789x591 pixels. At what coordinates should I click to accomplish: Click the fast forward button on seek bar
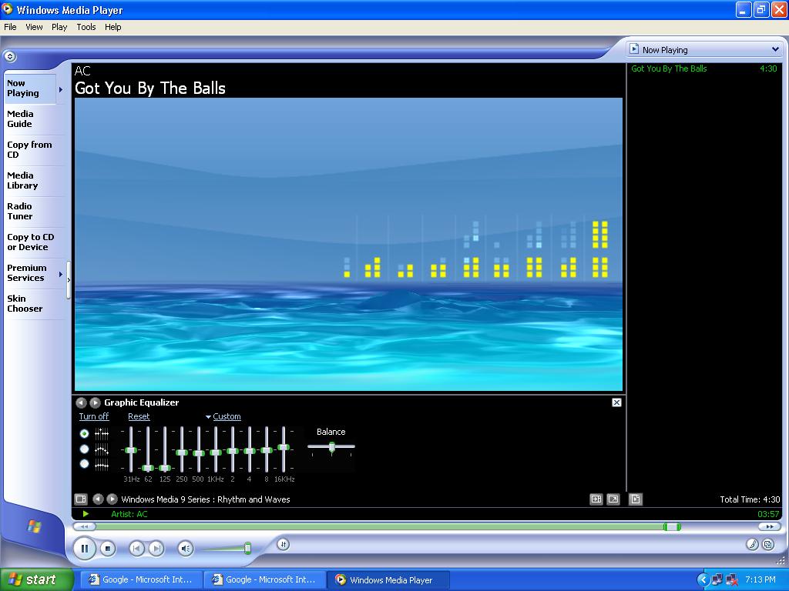tap(770, 526)
